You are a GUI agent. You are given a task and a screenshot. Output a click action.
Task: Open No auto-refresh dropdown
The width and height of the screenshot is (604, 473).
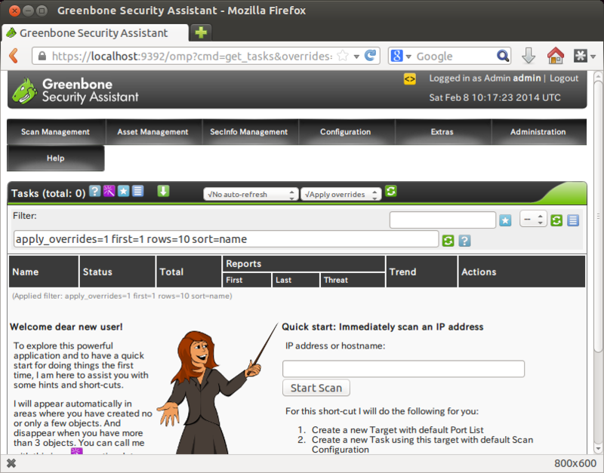[x=251, y=195]
